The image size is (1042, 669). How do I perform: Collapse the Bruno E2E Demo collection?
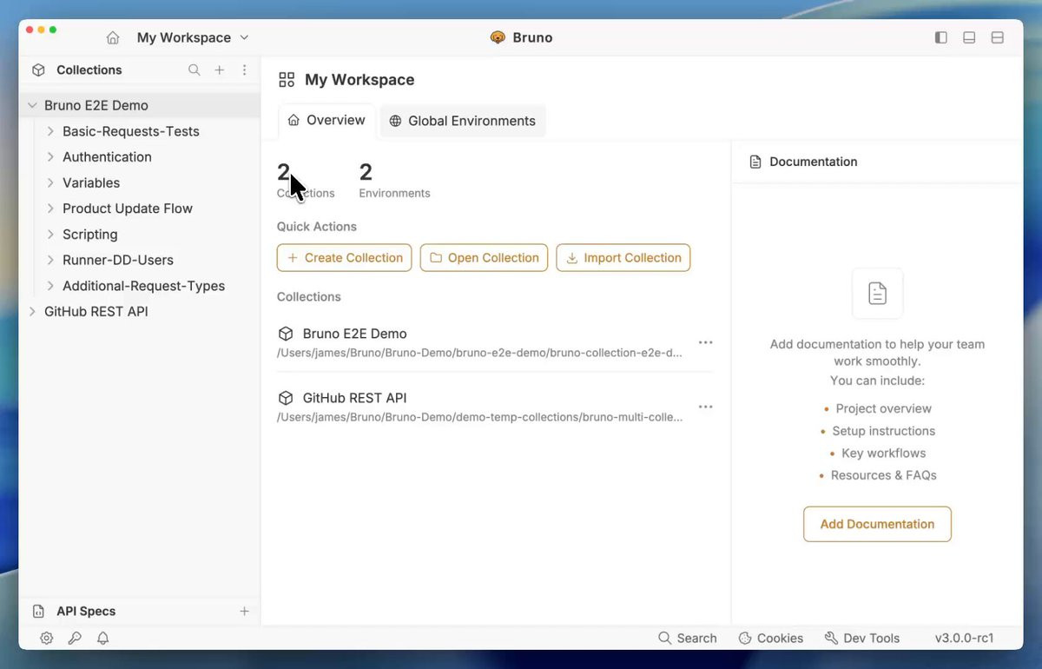[x=32, y=105]
